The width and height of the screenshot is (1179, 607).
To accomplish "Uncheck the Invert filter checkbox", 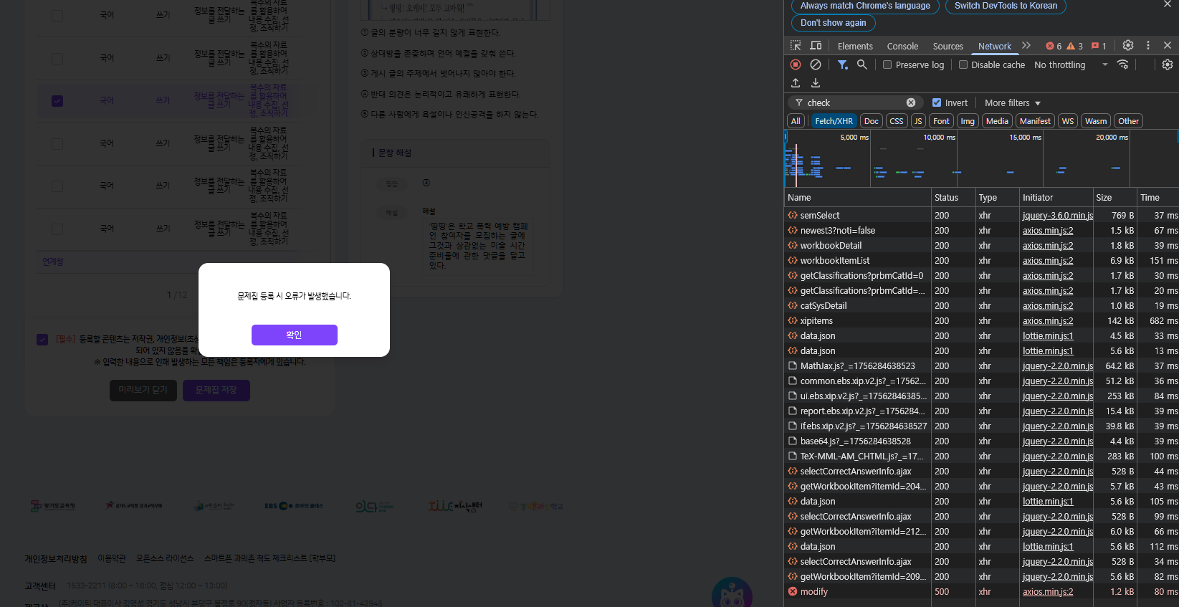I will tap(937, 102).
